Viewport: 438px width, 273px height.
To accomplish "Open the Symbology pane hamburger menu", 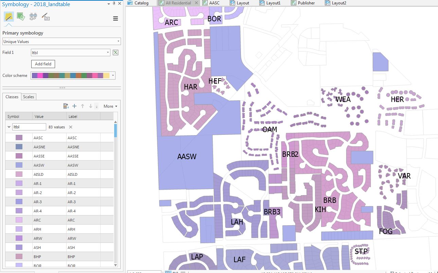I will pos(116,19).
